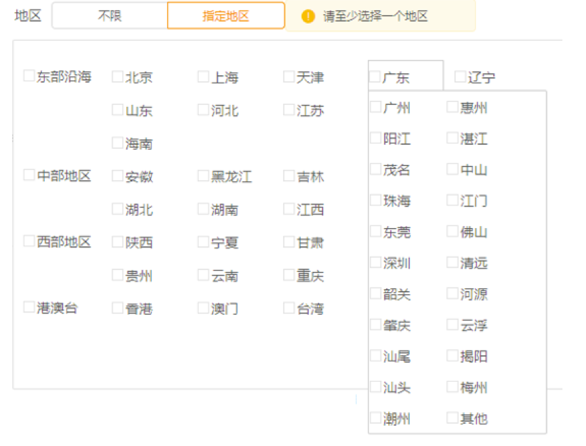Image resolution: width=586 pixels, height=446 pixels.
Task: Enable the 上海 checkbox
Action: 203,76
